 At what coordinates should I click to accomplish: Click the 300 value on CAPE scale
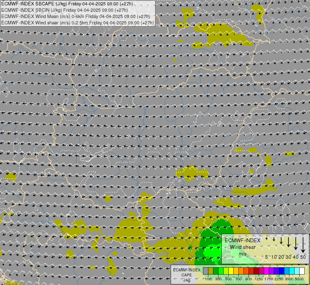[x=218, y=279]
